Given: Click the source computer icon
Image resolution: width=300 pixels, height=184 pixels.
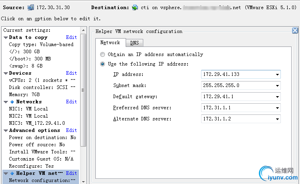Looking at the screenshot, I should click(31, 8).
